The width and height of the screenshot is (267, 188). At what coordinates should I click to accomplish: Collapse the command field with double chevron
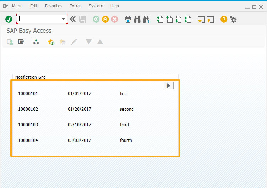[73, 19]
